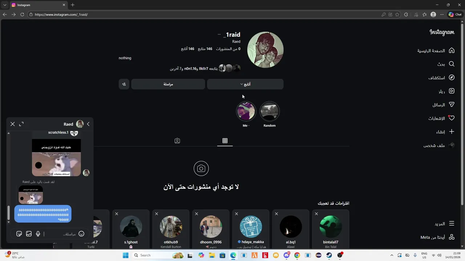Dismiss the bintalal17 suggestion
Screen dimensions: 465x261
coord(316,214)
